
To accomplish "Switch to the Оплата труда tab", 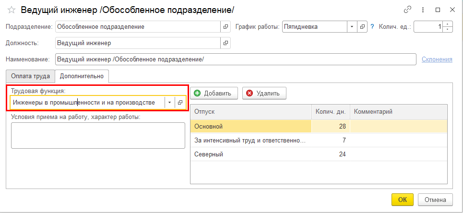I will (30, 76).
